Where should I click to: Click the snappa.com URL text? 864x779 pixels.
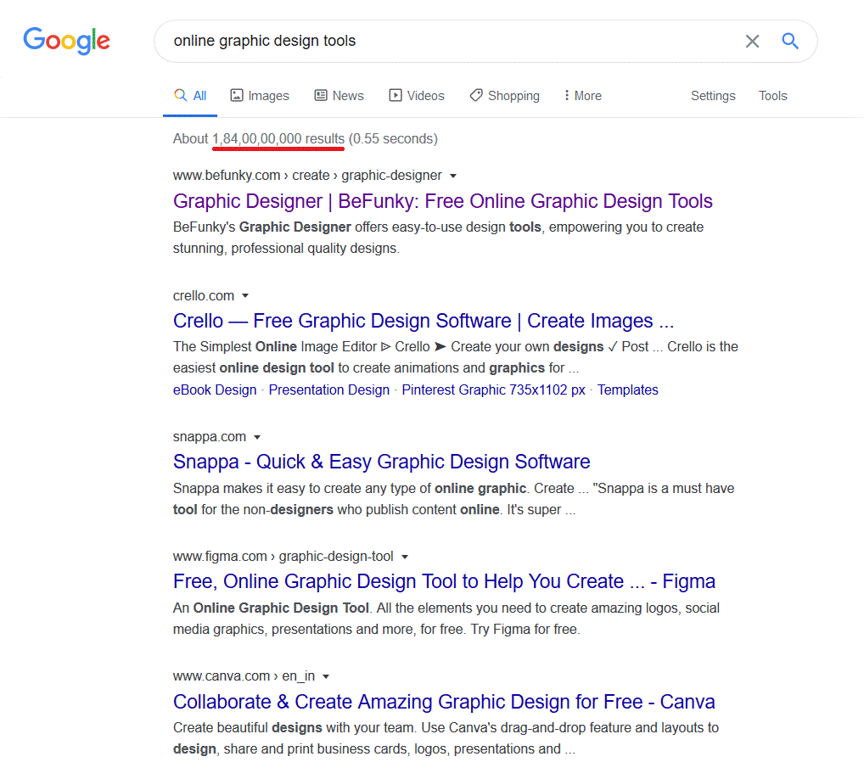210,437
